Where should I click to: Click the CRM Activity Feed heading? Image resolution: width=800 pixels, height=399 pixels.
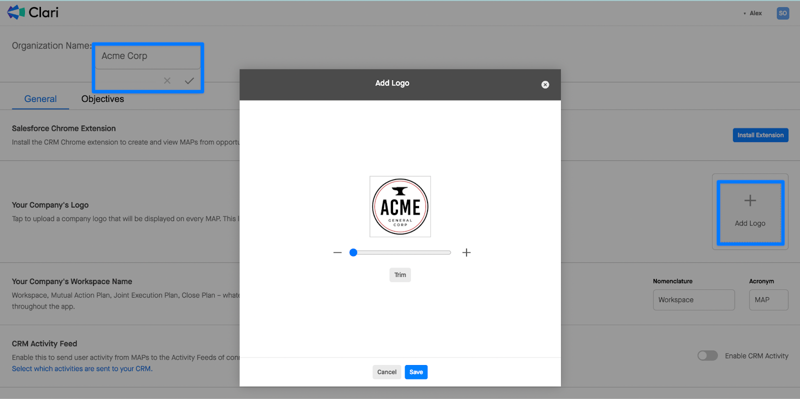coord(44,344)
